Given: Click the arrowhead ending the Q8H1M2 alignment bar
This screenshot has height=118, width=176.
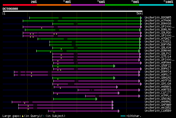Looking at the screenshot, I should (x=114, y=78).
